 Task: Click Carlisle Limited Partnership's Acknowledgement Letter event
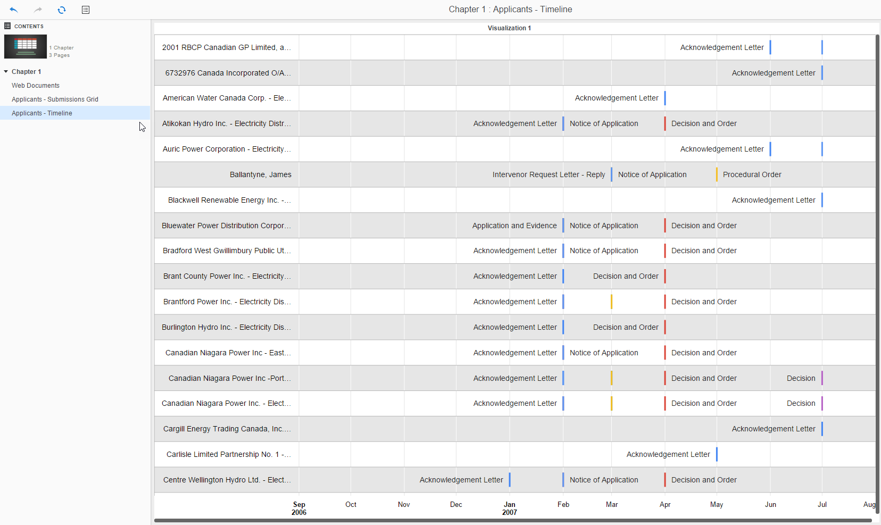[x=668, y=454]
